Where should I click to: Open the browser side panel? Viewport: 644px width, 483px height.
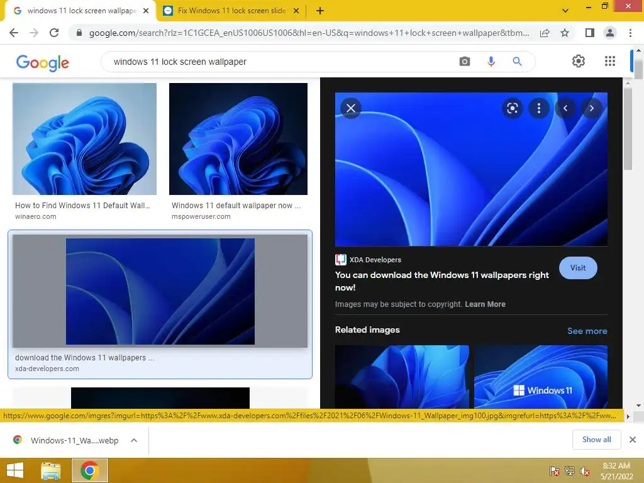[590, 33]
